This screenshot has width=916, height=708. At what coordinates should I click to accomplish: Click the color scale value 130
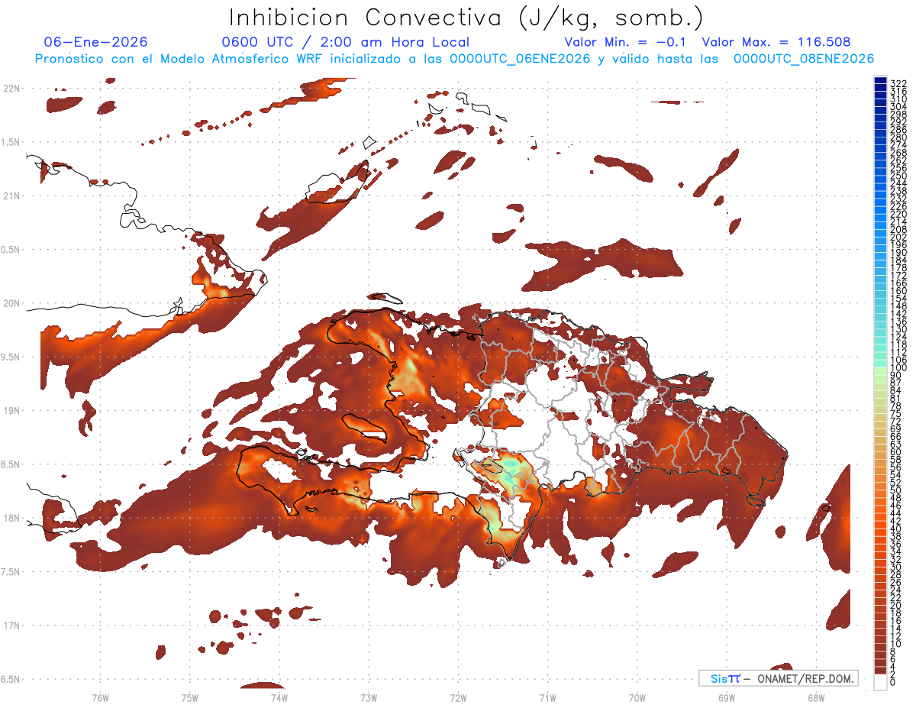tap(898, 329)
